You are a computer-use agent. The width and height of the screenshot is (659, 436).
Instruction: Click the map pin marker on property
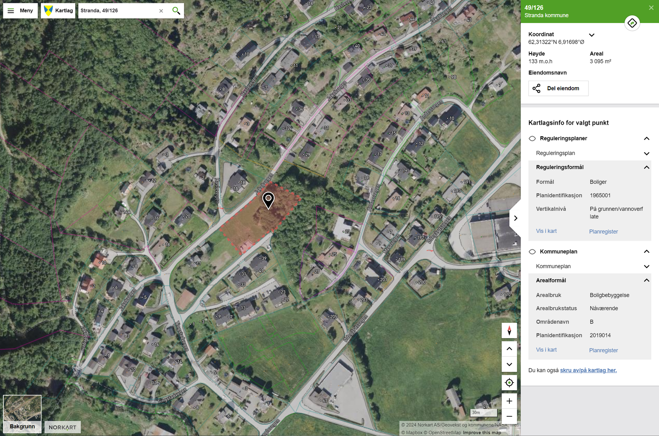pyautogui.click(x=269, y=201)
